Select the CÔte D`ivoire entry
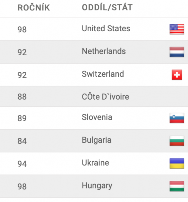188x202 pixels. coord(105,97)
